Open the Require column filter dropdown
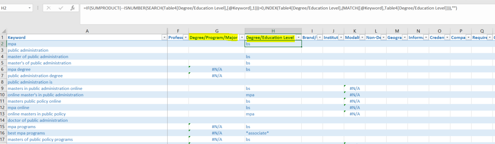The height and width of the screenshot is (144, 495). pos(490,37)
